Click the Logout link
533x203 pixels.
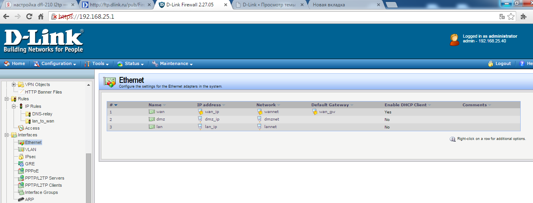[x=500, y=63]
